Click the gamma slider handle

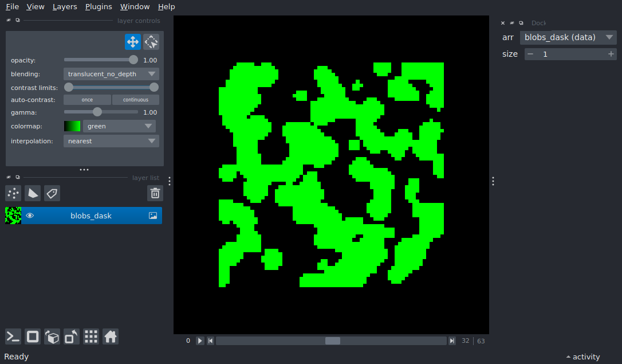pyautogui.click(x=97, y=112)
